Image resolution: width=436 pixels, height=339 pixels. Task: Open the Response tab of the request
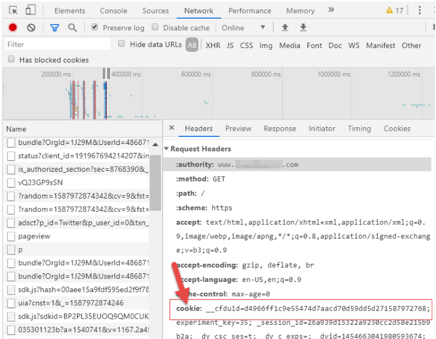click(280, 128)
